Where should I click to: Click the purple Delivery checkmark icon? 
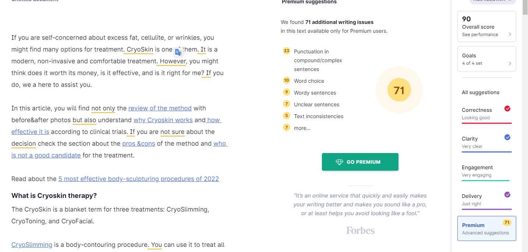507,195
